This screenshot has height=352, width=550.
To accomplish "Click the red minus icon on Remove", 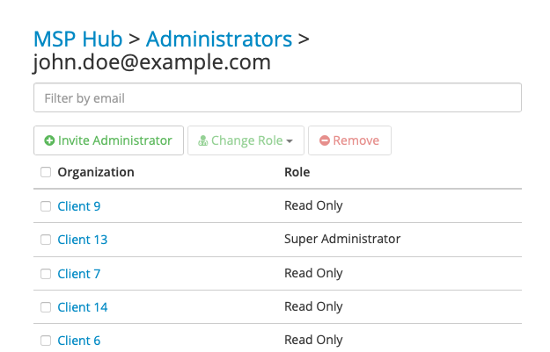I will pyautogui.click(x=325, y=140).
